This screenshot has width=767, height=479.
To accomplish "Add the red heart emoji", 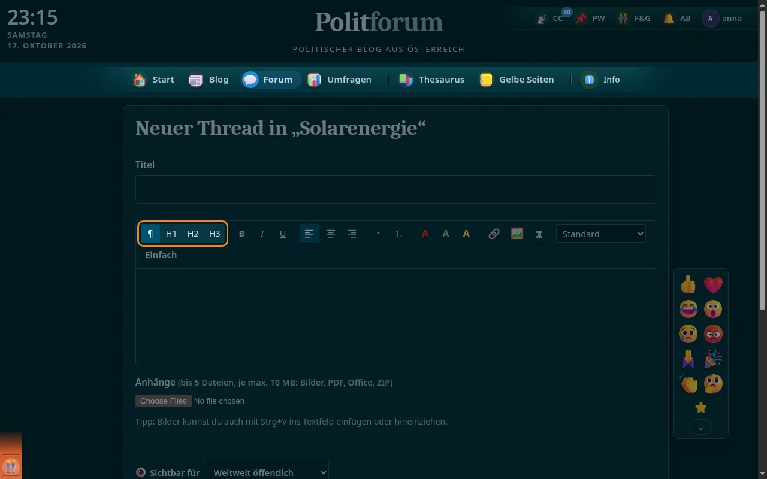I will point(713,285).
